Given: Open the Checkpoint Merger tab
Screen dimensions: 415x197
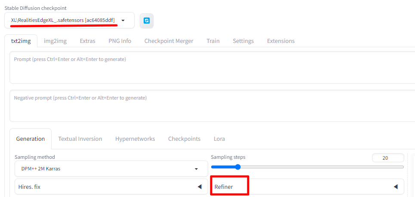Looking at the screenshot, I should click(x=169, y=41).
